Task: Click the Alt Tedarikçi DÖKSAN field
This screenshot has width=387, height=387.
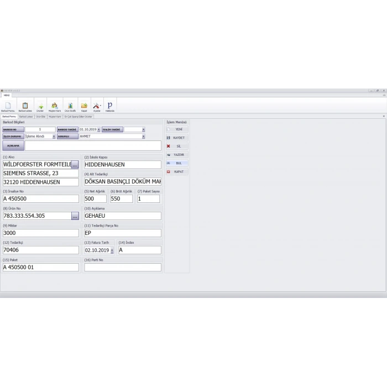Action: click(123, 182)
